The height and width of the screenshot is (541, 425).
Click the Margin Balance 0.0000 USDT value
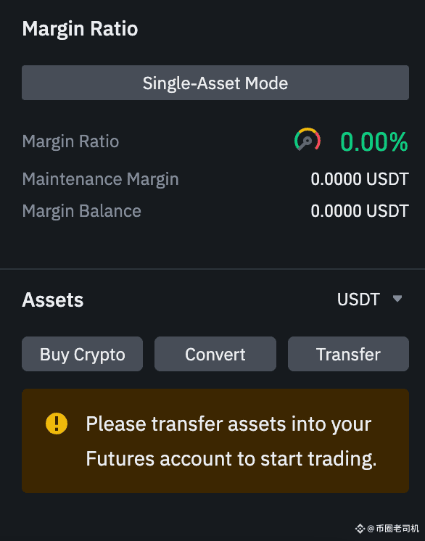360,211
